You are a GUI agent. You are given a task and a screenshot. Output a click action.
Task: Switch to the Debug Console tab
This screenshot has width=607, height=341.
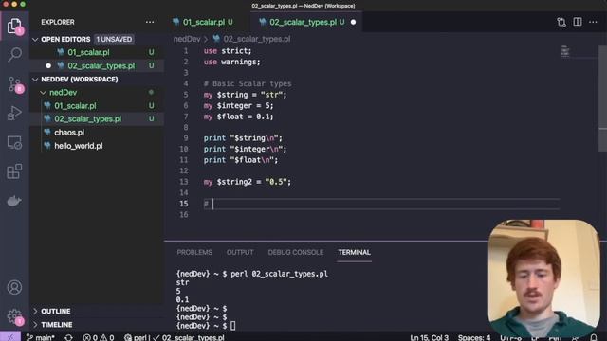pyautogui.click(x=295, y=252)
